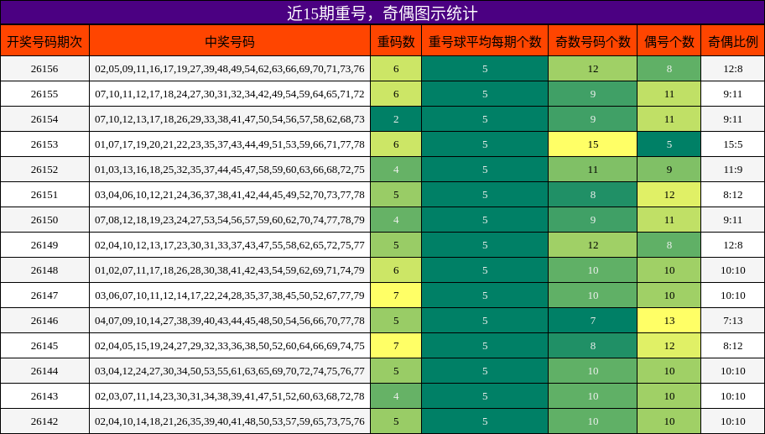Select winning numbers row starting 02,05,09,11,16
Screen dimensions: 765x434
(x=230, y=69)
